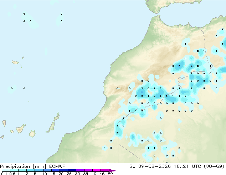
Task: Click the '0.1' legend scale label
Action: pos(4,174)
